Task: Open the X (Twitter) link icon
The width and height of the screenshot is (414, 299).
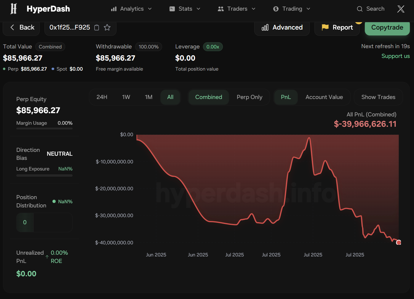Action: coord(401,9)
